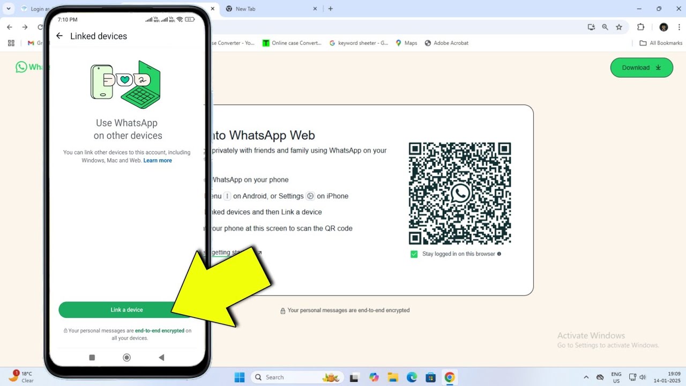Bookmark this page with star icon
The width and height of the screenshot is (686, 386).
coord(619,27)
